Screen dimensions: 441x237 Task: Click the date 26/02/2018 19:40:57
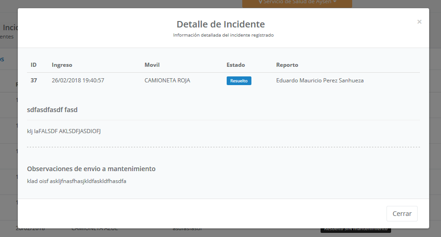pyautogui.click(x=78, y=81)
